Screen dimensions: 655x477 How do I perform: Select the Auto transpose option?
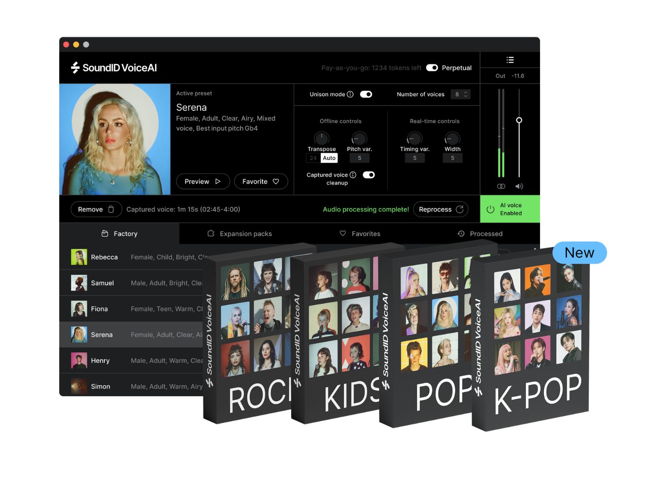point(329,158)
